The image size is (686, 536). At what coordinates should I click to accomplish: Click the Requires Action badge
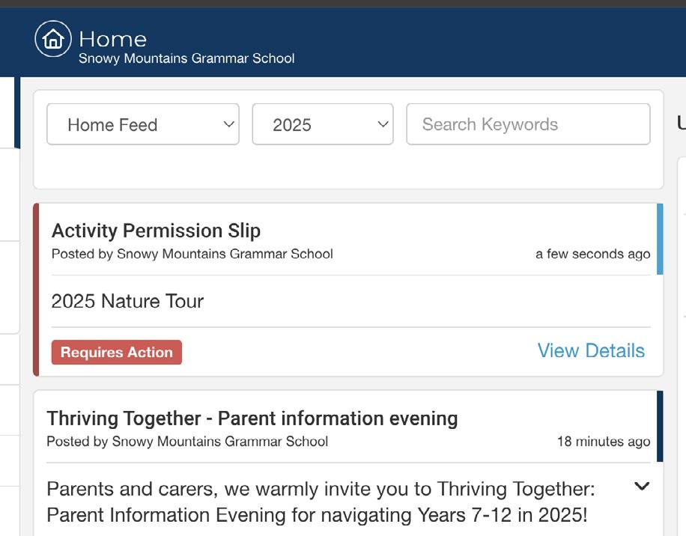click(x=117, y=353)
